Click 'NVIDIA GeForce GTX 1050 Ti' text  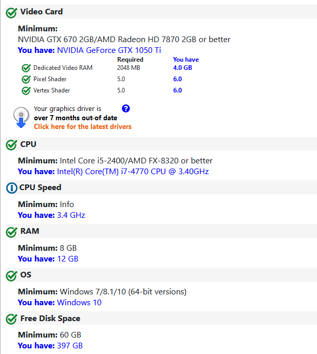(x=109, y=50)
